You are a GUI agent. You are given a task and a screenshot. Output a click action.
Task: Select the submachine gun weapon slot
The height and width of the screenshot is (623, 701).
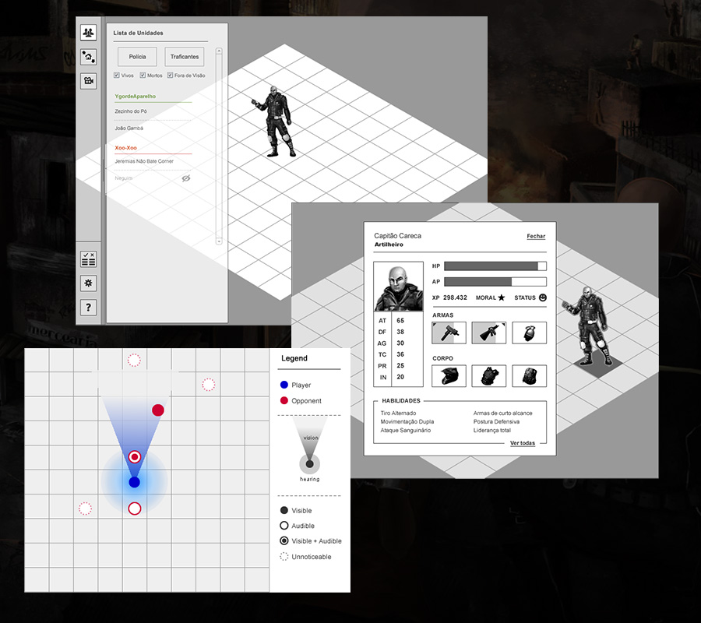(448, 333)
